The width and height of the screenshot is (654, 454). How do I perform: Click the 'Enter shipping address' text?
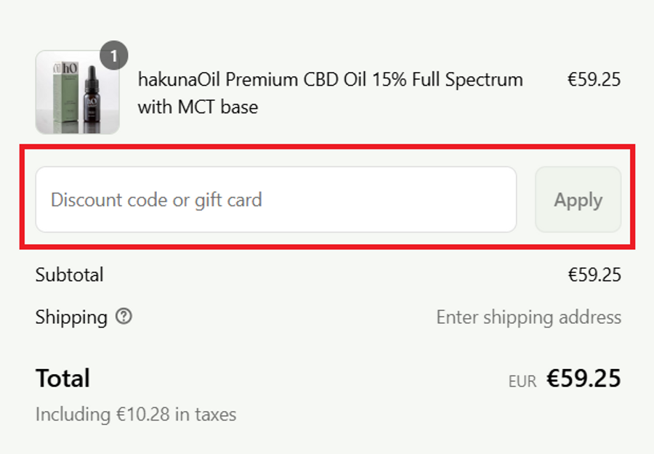(528, 317)
